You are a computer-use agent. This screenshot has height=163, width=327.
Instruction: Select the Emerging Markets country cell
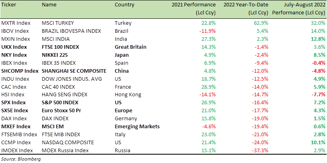point(137,127)
